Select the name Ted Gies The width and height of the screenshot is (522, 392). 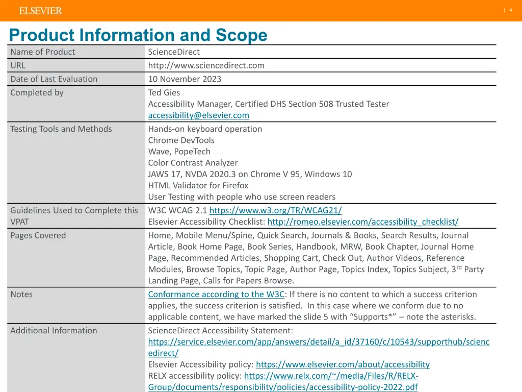pyautogui.click(x=164, y=93)
